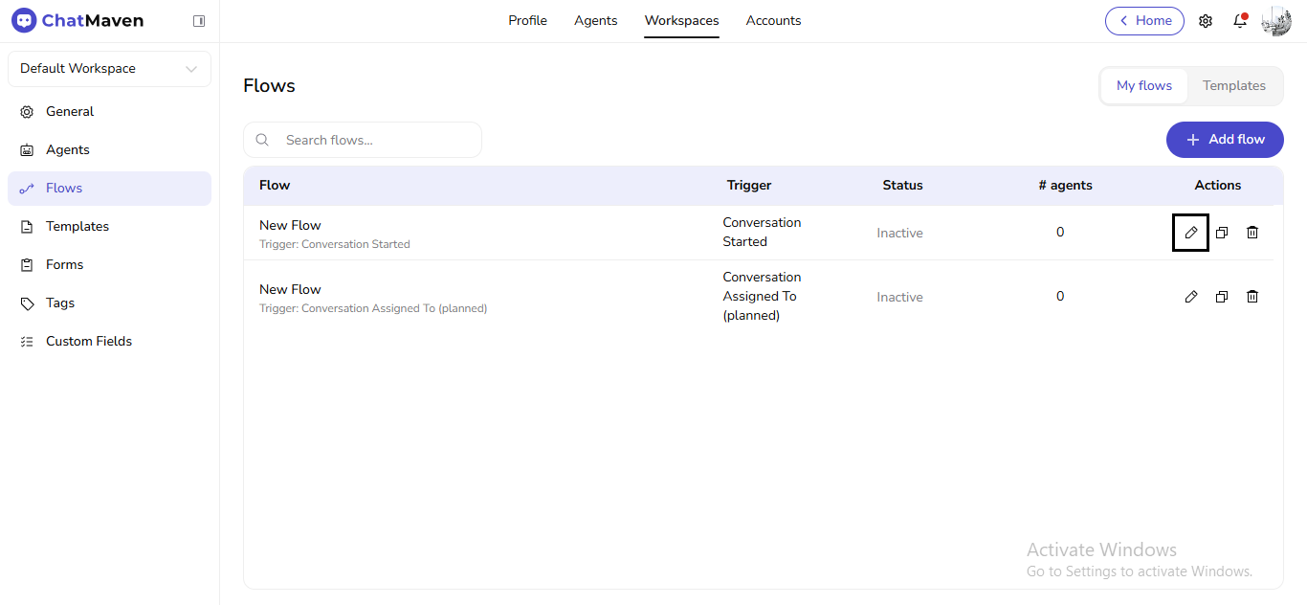This screenshot has height=605, width=1307.
Task: Navigate to the Accounts menu item
Action: pyautogui.click(x=773, y=20)
